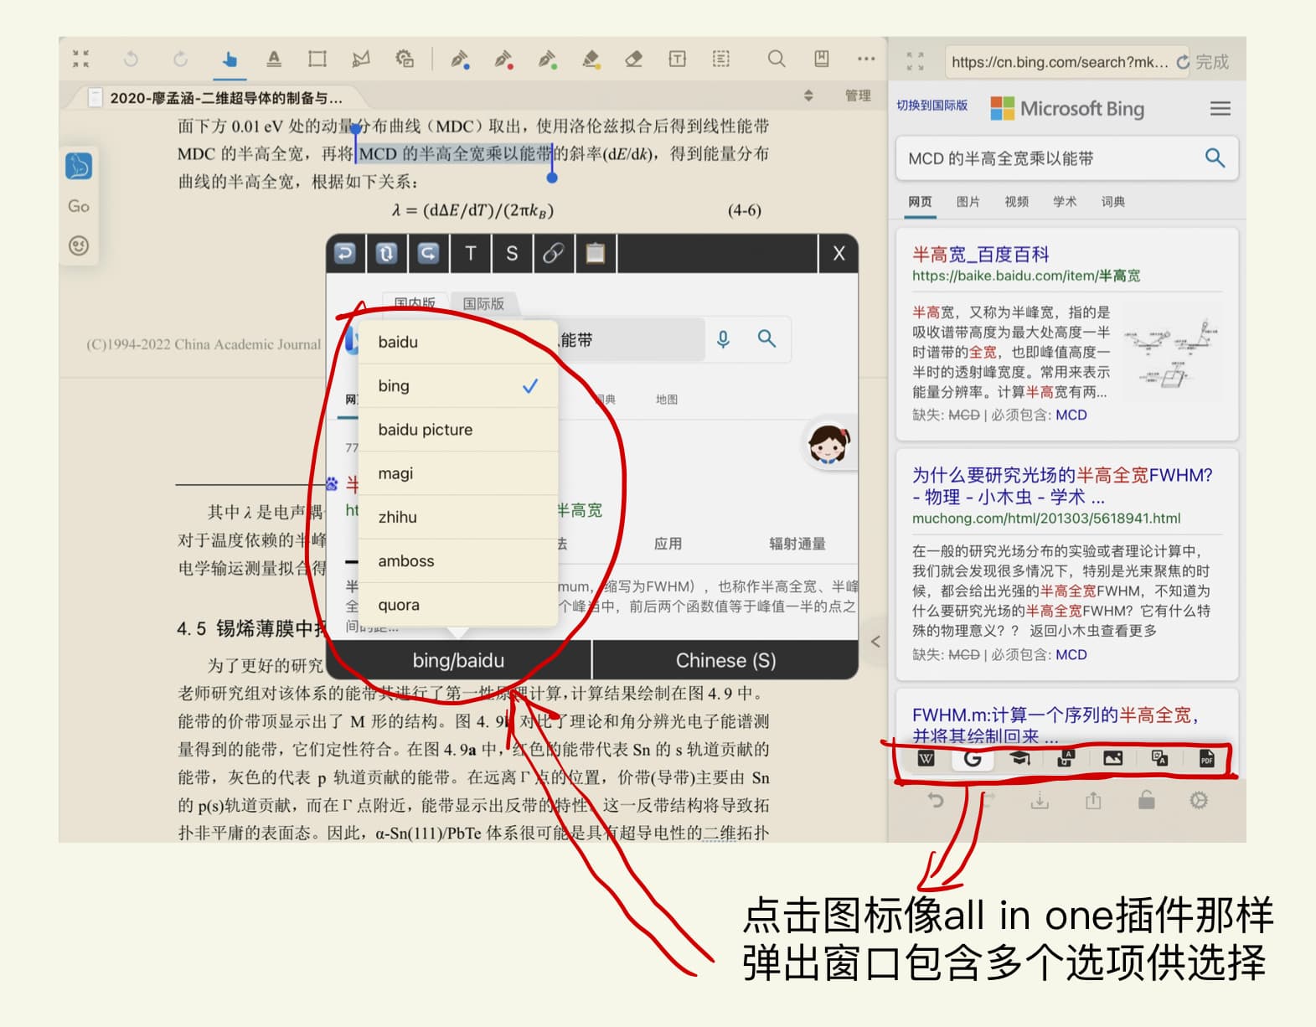Open the Chinese (S) language selector
The height and width of the screenshot is (1027, 1316).
pyautogui.click(x=725, y=660)
